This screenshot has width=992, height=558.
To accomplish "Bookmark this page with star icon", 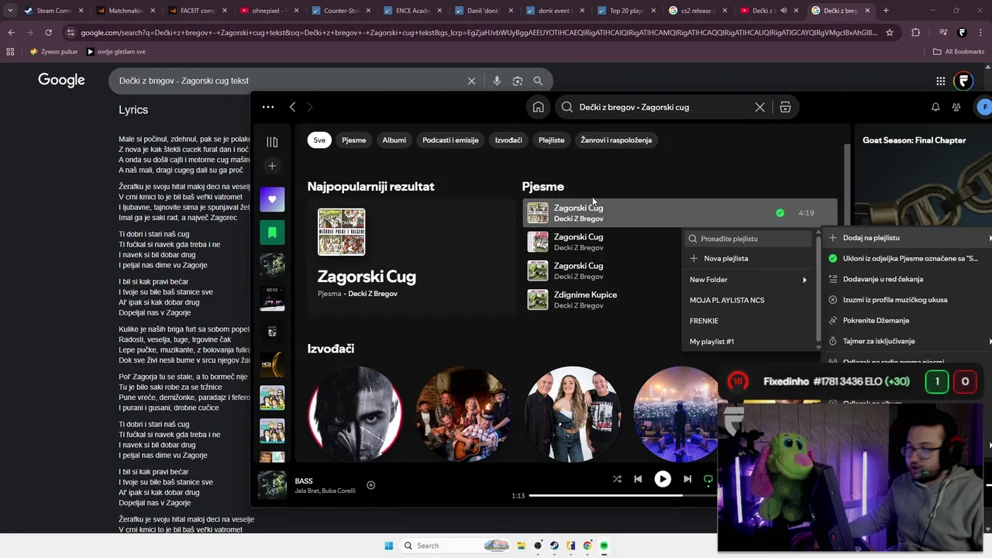I will 890,33.
